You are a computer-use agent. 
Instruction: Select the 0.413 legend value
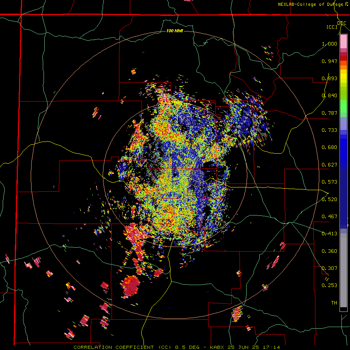click(x=329, y=234)
